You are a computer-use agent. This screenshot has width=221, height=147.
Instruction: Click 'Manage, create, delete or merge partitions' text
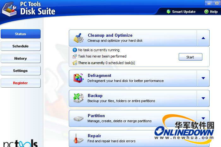[x=120, y=121]
